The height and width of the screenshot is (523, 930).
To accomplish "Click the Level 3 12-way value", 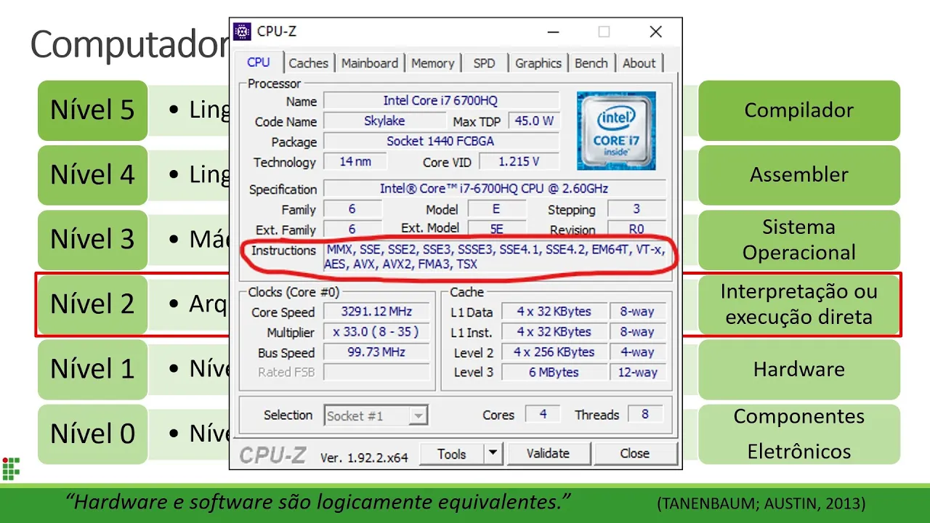I will pos(637,373).
